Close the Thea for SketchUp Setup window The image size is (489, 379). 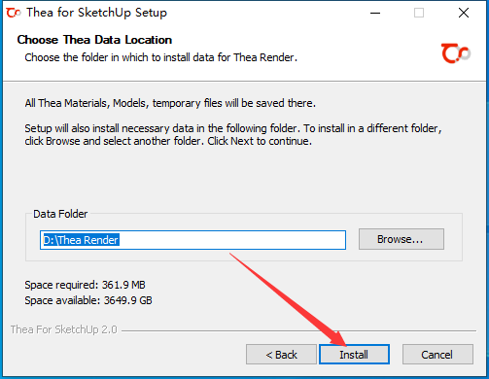click(x=464, y=13)
